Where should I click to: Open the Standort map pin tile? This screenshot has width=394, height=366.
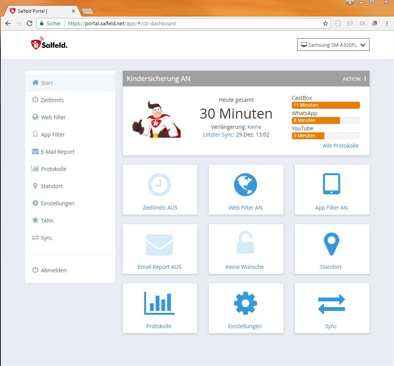(x=332, y=249)
